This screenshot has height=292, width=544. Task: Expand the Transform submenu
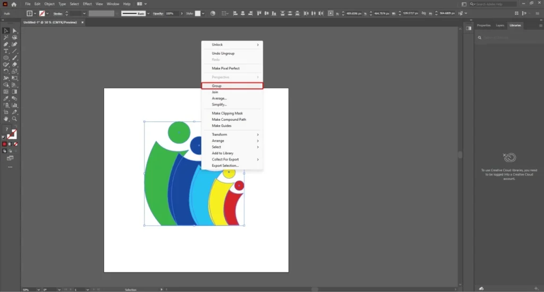point(232,135)
